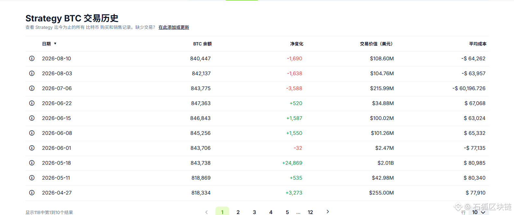The width and height of the screenshot is (514, 215).
Task: Select date cell 2026-06-15
Action: 56,118
